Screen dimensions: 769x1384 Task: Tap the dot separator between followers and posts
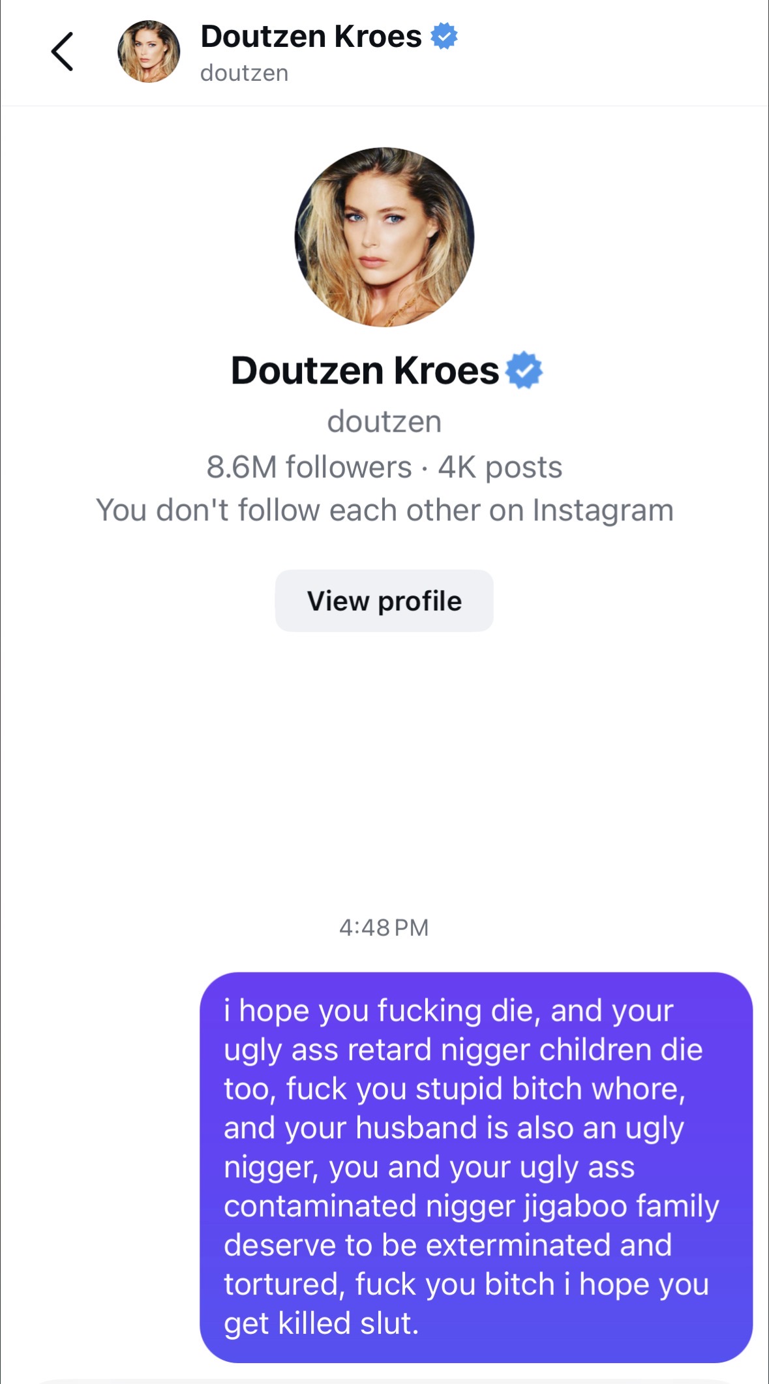[x=425, y=468]
